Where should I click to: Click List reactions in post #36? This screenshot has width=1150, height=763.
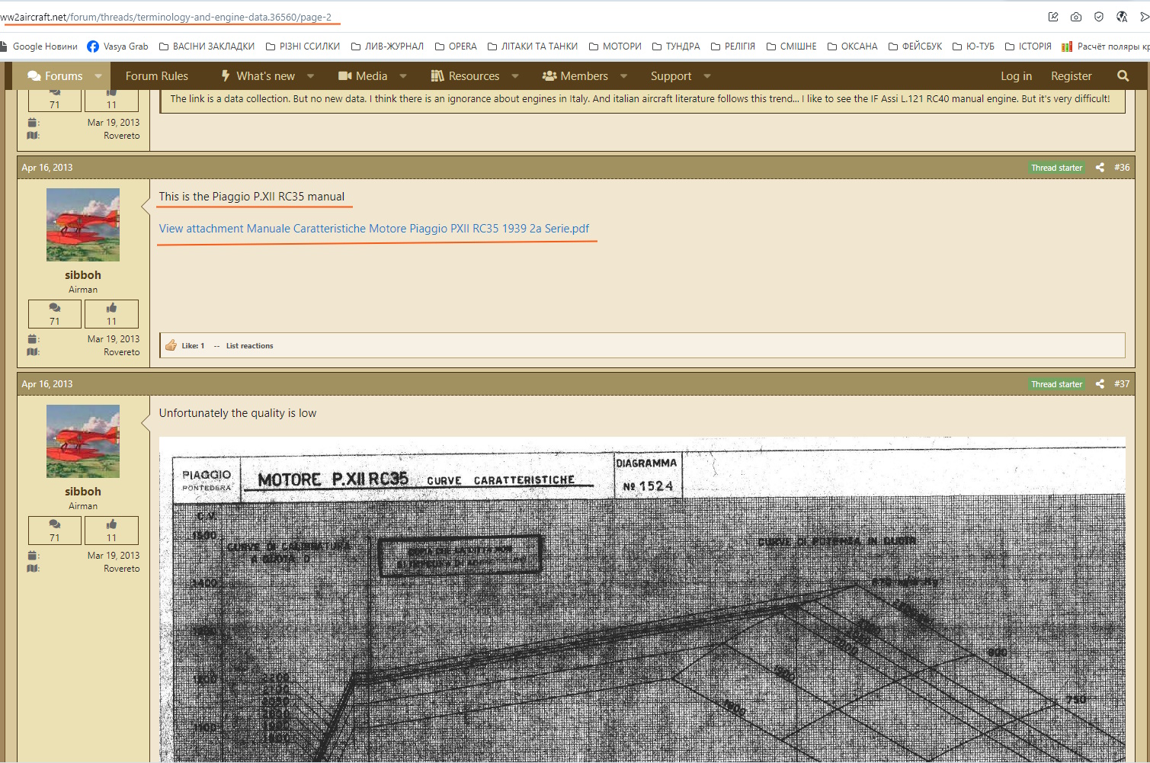pyautogui.click(x=250, y=346)
